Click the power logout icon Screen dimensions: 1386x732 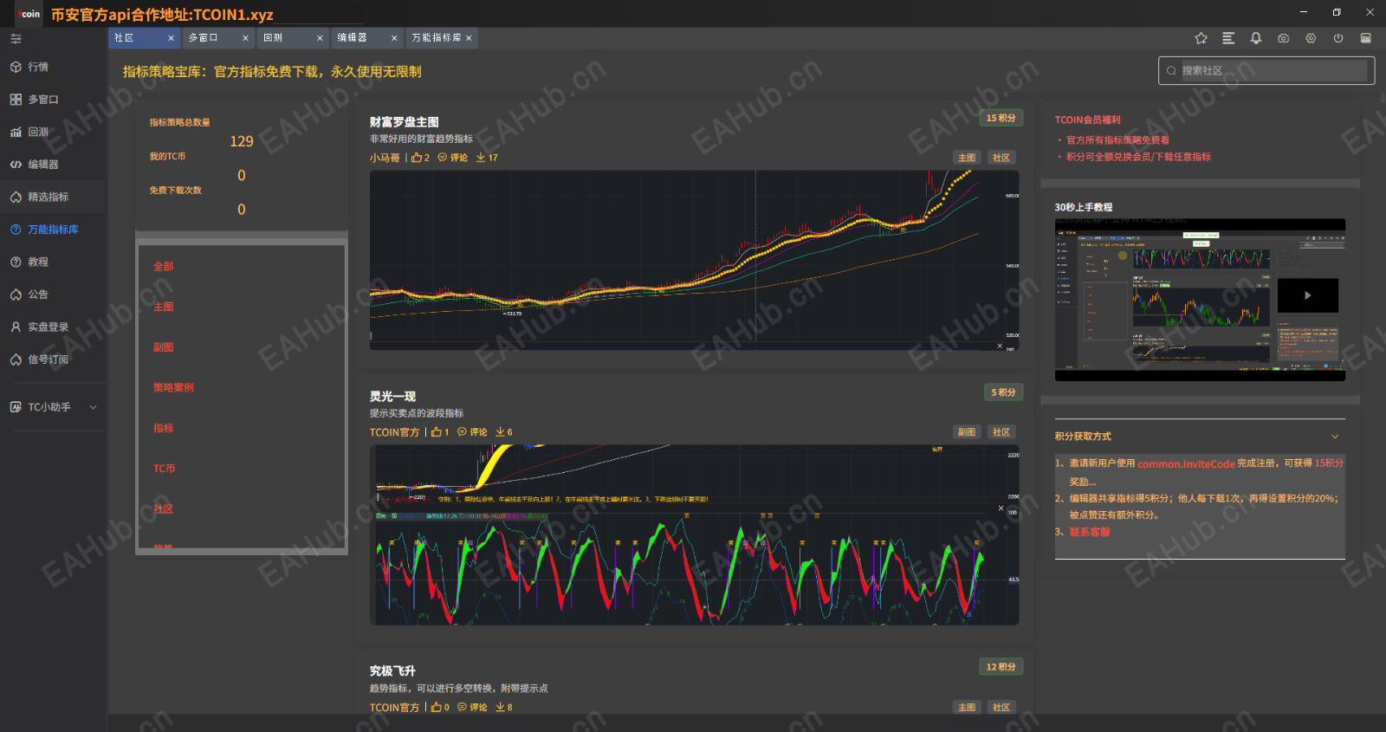click(1338, 38)
